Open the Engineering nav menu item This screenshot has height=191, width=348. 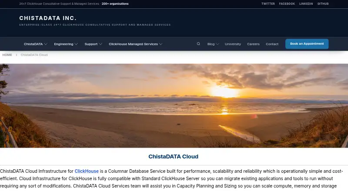(64, 44)
